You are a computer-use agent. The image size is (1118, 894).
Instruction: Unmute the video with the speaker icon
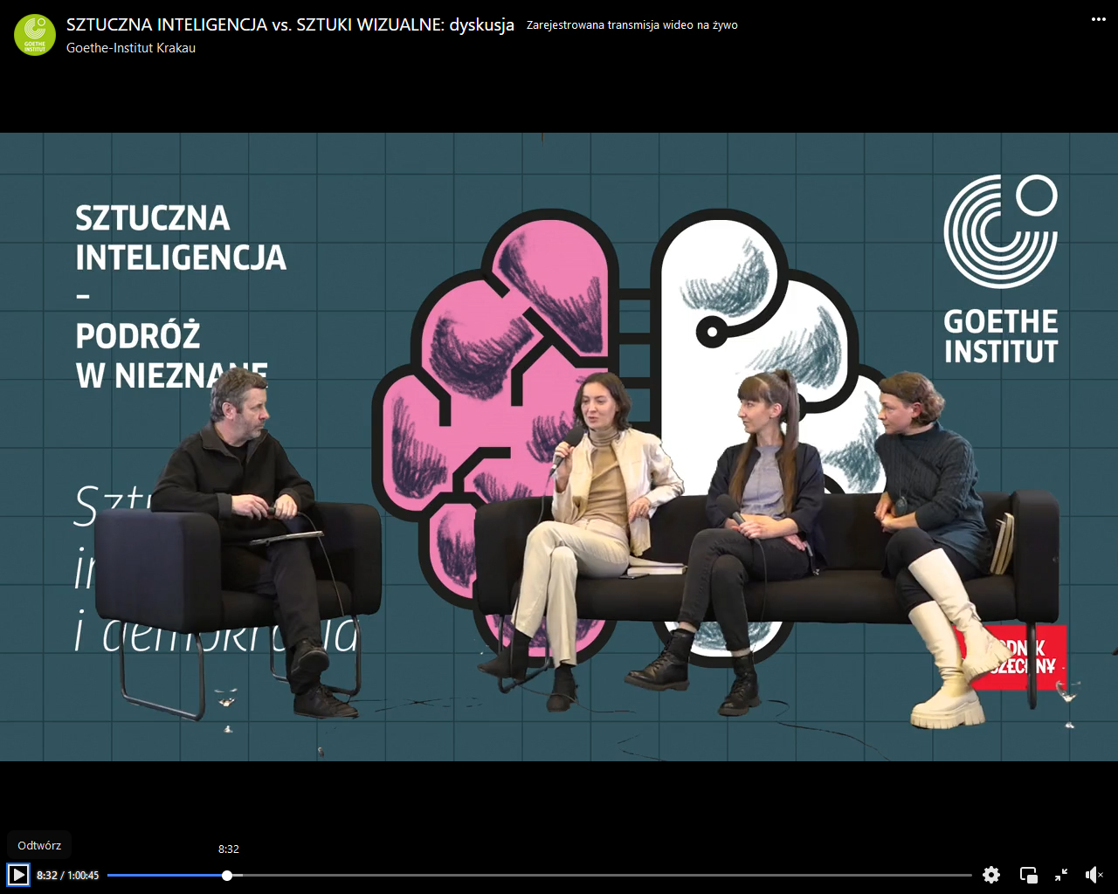pos(1094,875)
